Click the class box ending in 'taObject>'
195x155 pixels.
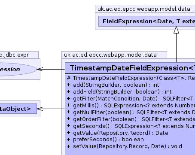pyautogui.click(x=18, y=109)
